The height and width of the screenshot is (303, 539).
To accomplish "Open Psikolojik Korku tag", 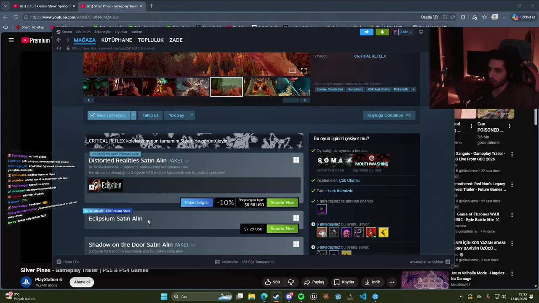I will [379, 89].
